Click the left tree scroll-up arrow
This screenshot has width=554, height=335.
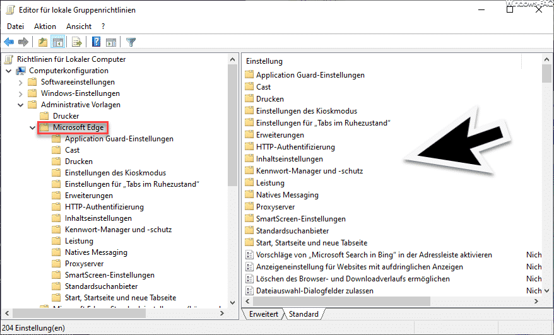232,59
